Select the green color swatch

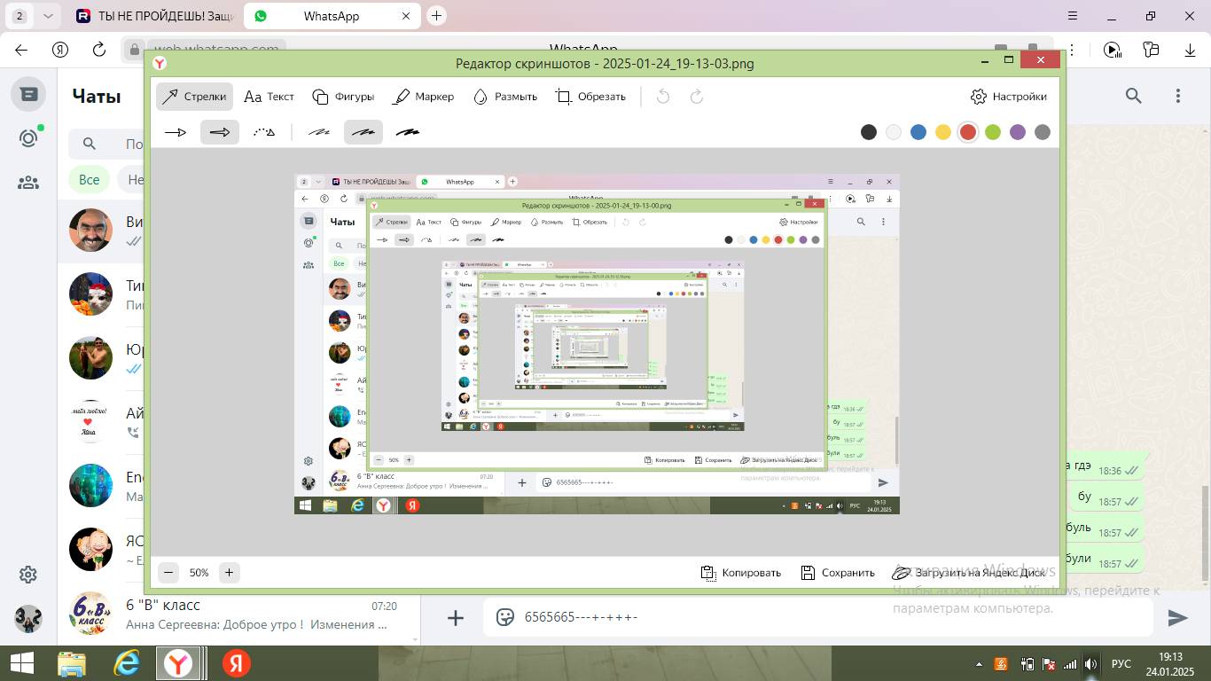click(x=993, y=132)
